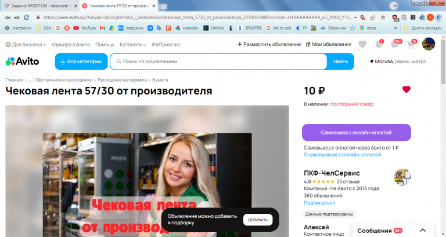This screenshot has height=237, width=446.
Task: Click Самовывоз с онлайн-оплатой purple button
Action: 357,132
